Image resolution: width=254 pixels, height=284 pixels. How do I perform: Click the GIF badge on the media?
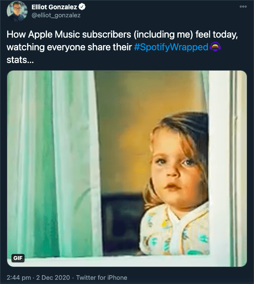coord(18,258)
